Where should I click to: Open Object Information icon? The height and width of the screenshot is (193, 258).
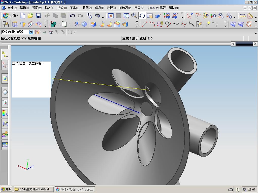89,16
